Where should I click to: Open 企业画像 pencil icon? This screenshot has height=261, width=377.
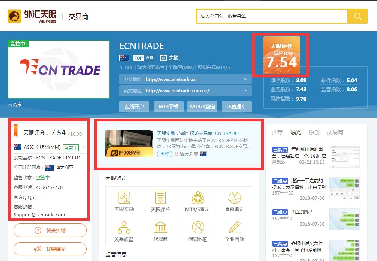[235, 227]
